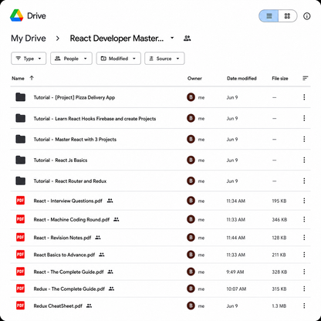More actions for Learn React Hooks folder
The width and height of the screenshot is (321, 321).
click(x=304, y=118)
